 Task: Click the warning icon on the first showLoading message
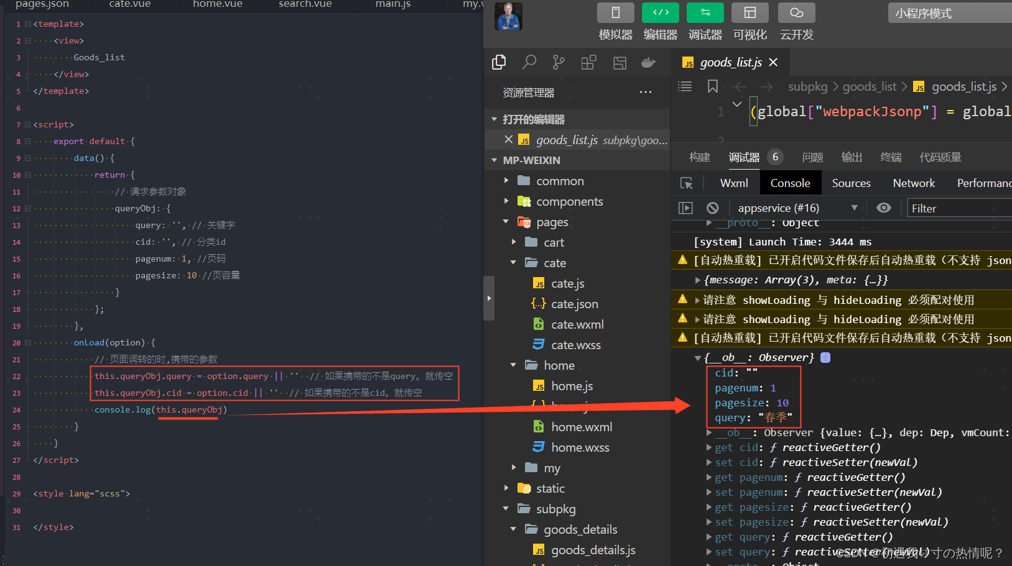pos(682,299)
